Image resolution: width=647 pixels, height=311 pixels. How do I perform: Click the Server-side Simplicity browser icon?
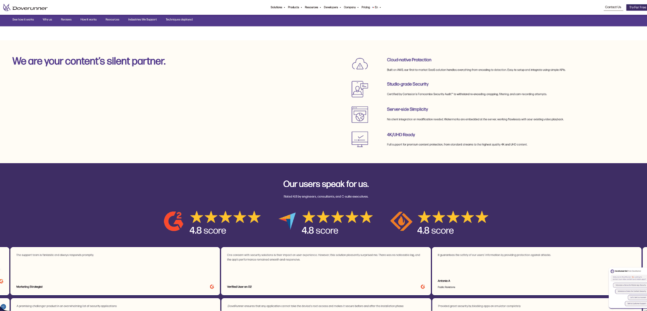pyautogui.click(x=359, y=115)
